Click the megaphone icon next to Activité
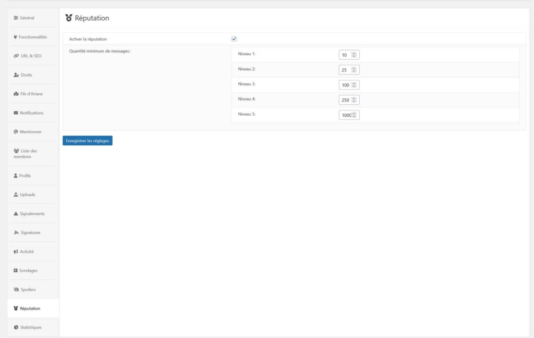 point(16,252)
